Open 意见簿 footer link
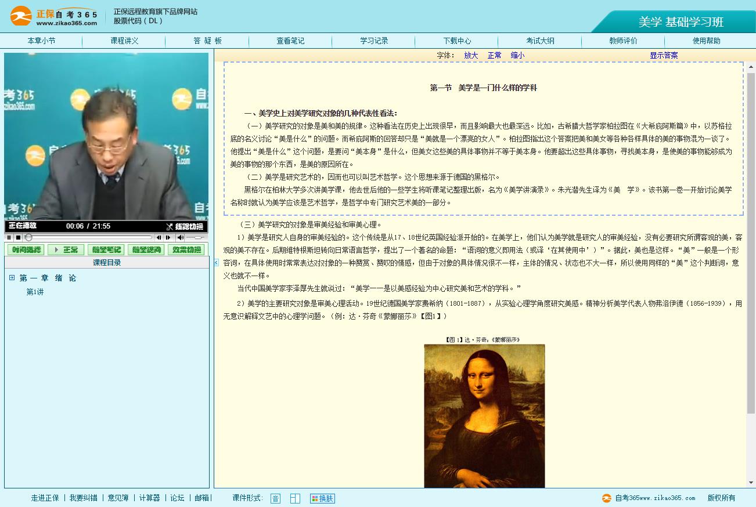Image resolution: width=756 pixels, height=507 pixels. point(118,498)
